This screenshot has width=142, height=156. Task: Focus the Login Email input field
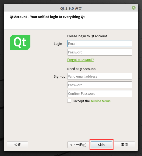[x=100, y=43]
